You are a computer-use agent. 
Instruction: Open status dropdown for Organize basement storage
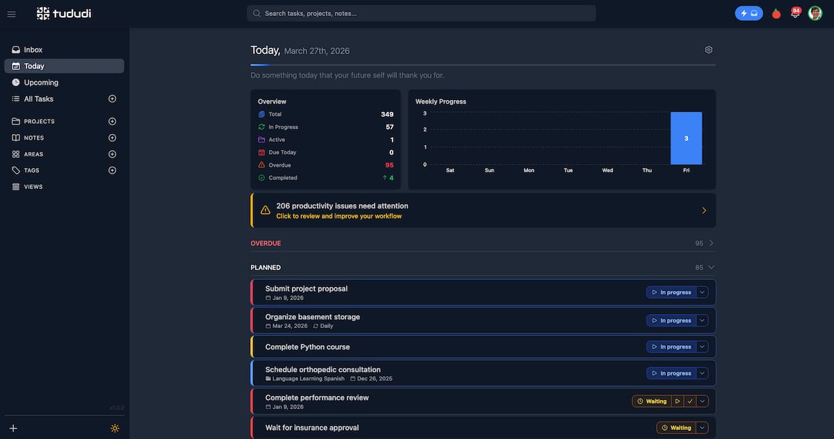tap(702, 320)
